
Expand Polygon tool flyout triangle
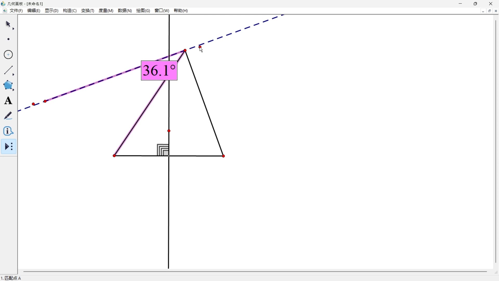(x=13, y=90)
